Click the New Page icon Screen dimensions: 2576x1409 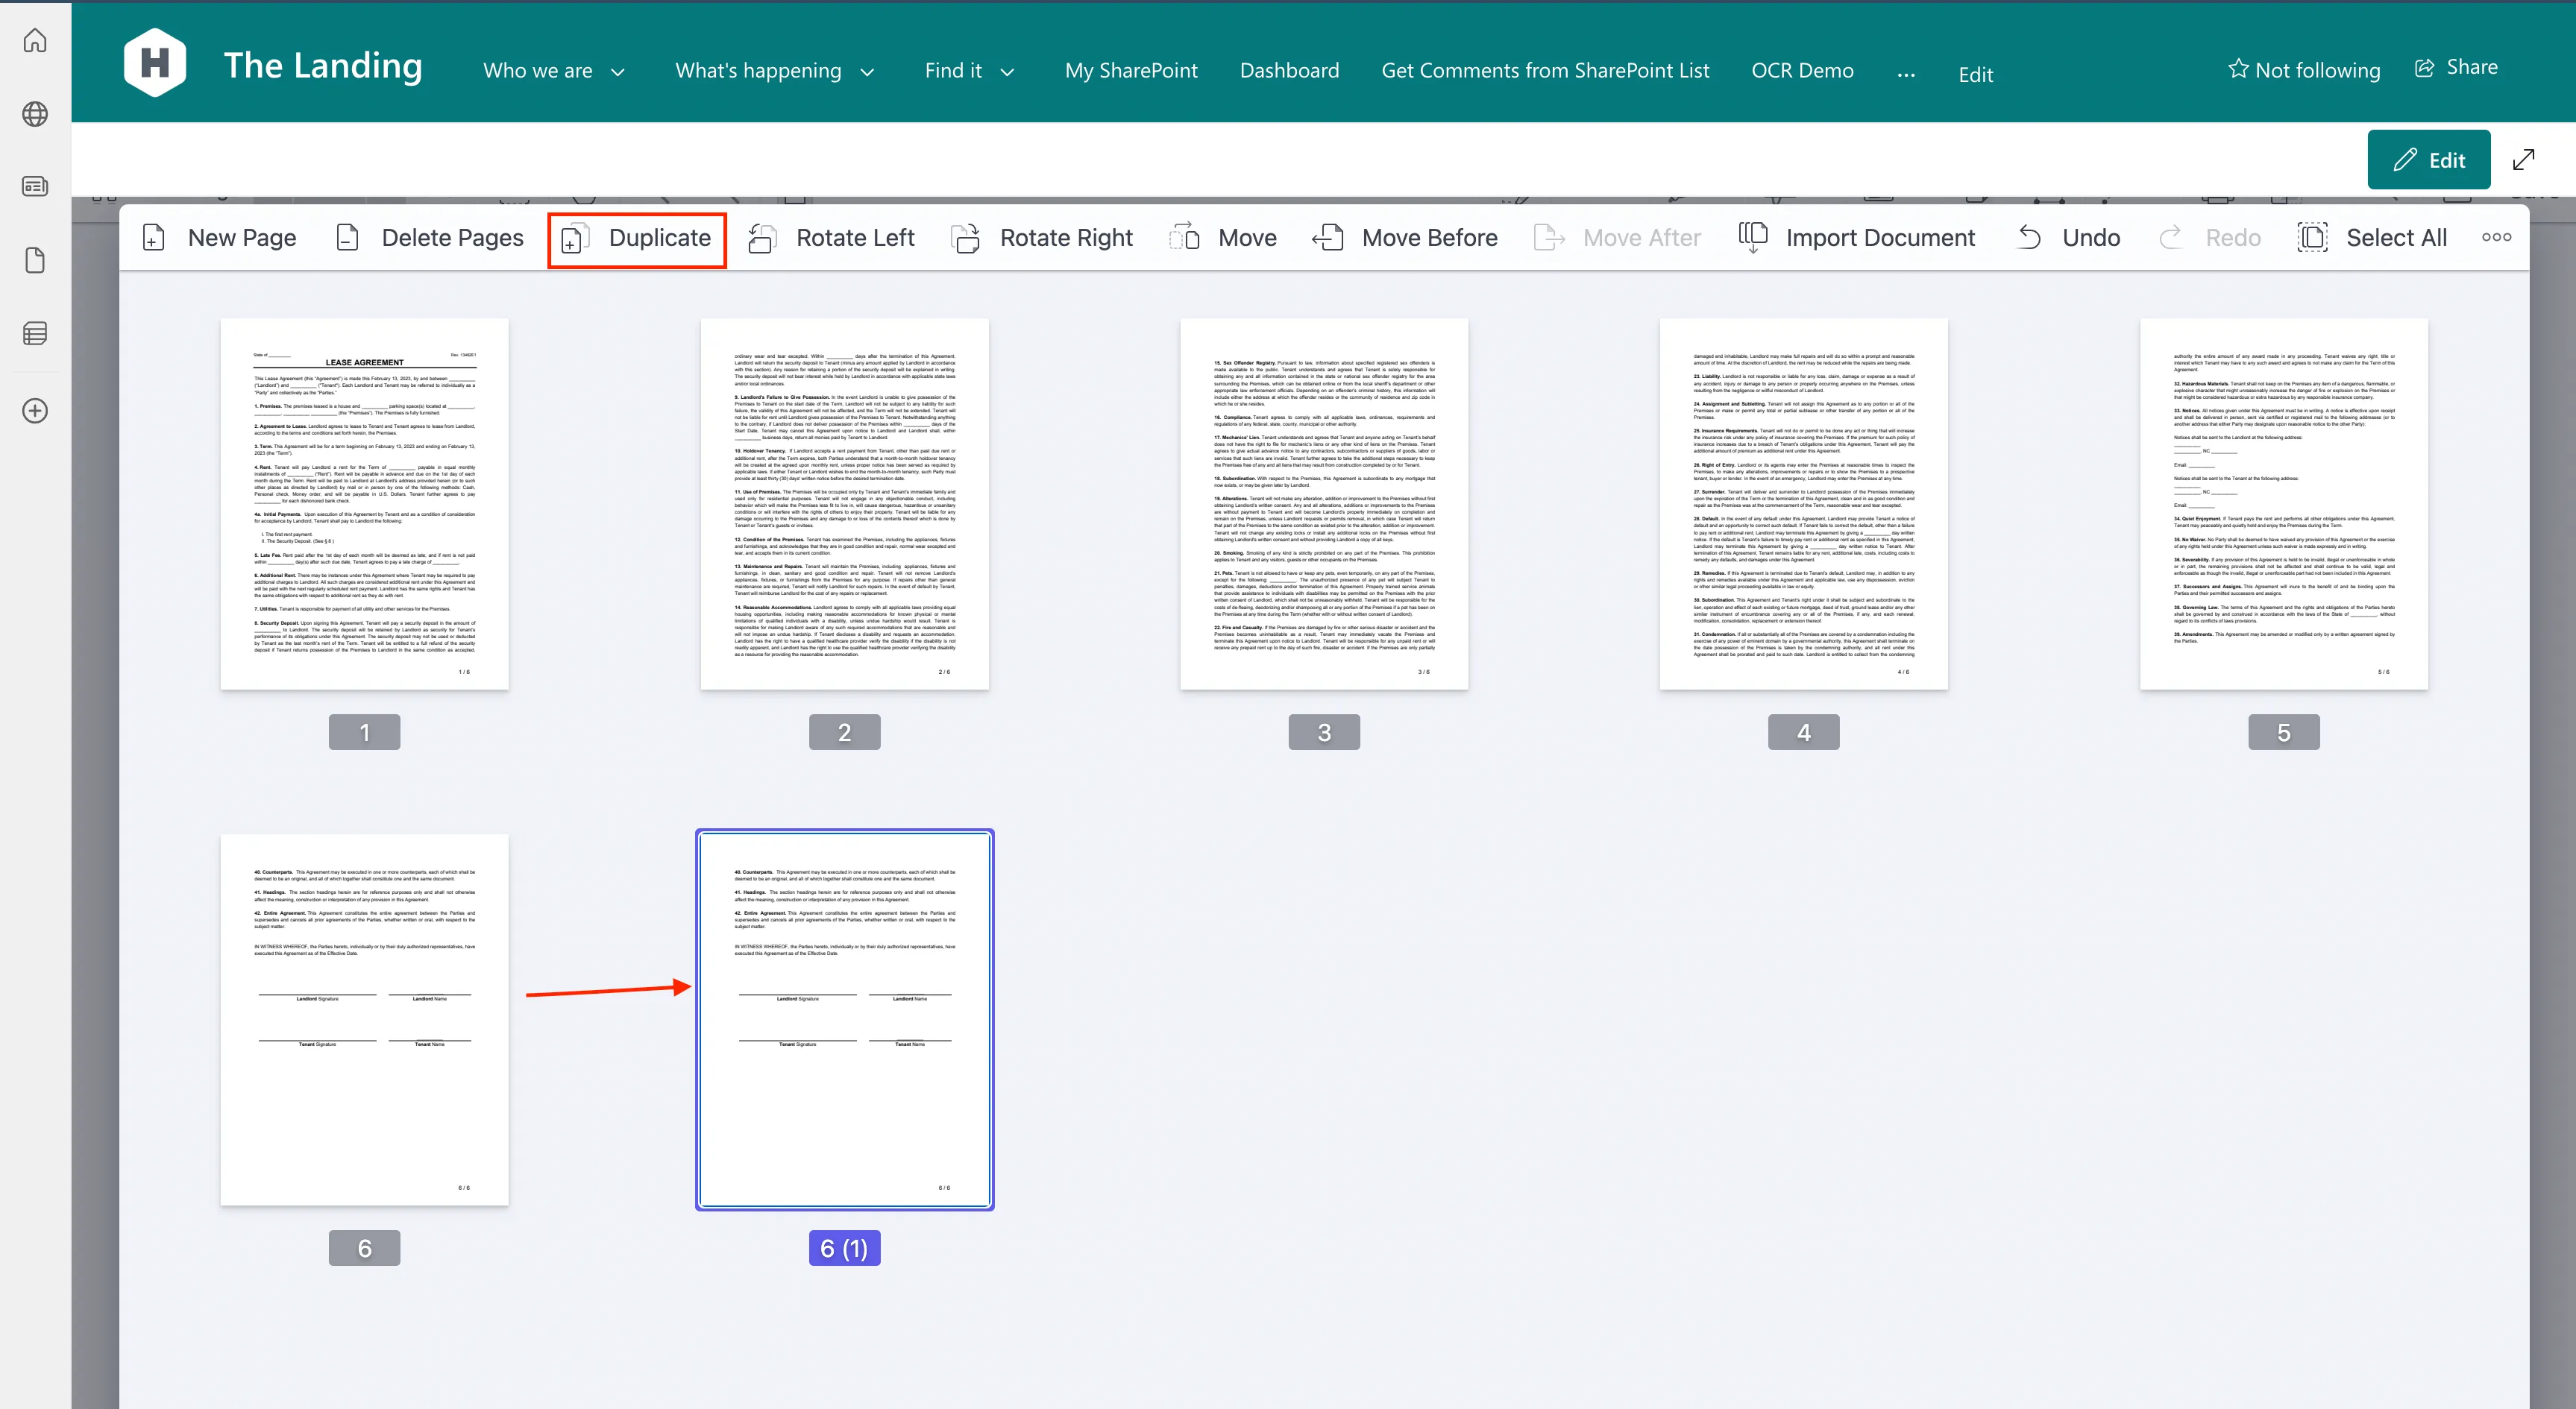click(x=154, y=238)
